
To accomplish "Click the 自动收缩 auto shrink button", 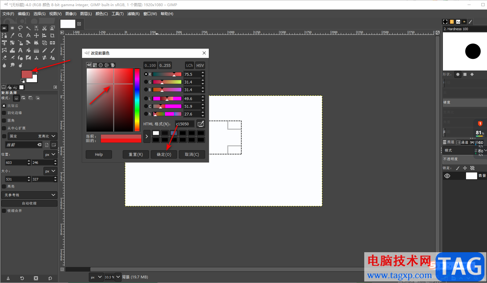I will 29,203.
